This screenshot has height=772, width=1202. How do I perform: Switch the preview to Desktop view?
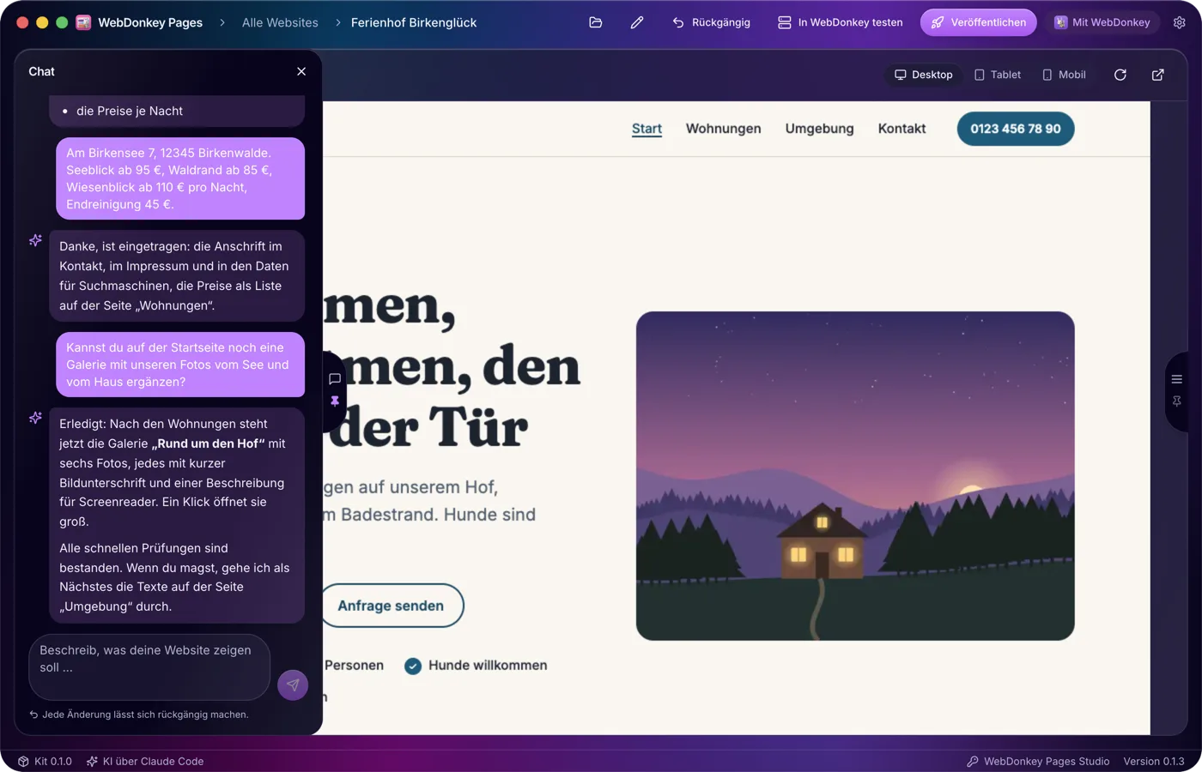(x=924, y=75)
